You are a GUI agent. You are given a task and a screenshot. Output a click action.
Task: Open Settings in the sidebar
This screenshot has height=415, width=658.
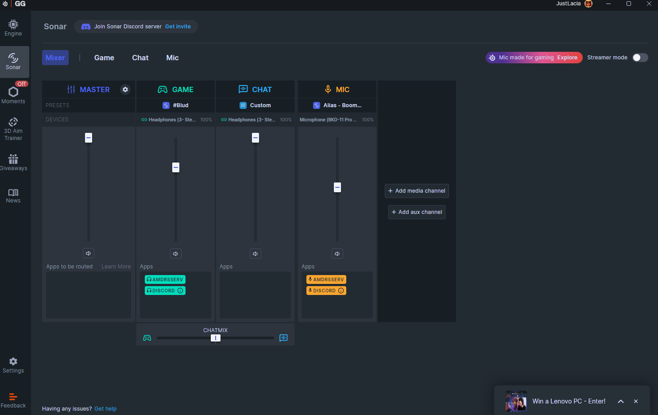point(13,365)
